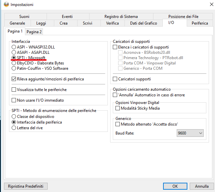Open the Eventi tab
The height and width of the screenshot is (192, 215).
point(68,16)
